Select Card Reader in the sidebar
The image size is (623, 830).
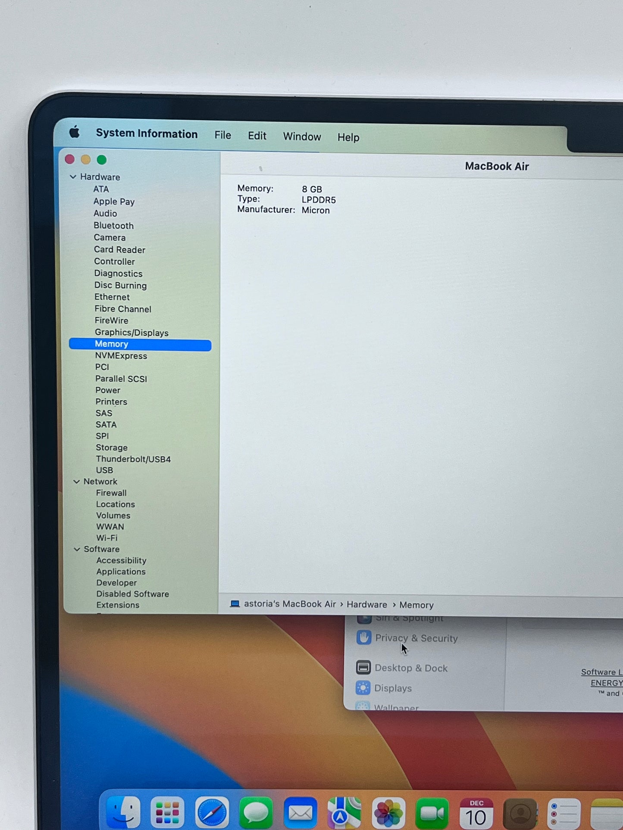[x=120, y=250]
